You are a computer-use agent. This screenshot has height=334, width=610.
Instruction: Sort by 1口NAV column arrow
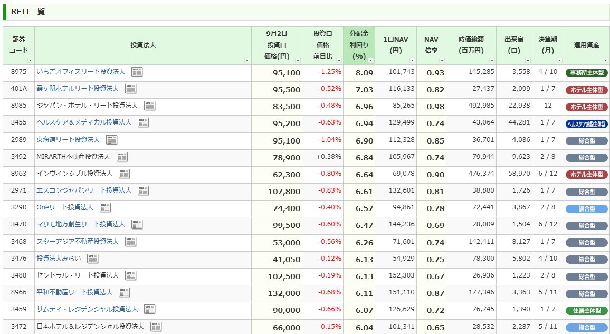412,61
